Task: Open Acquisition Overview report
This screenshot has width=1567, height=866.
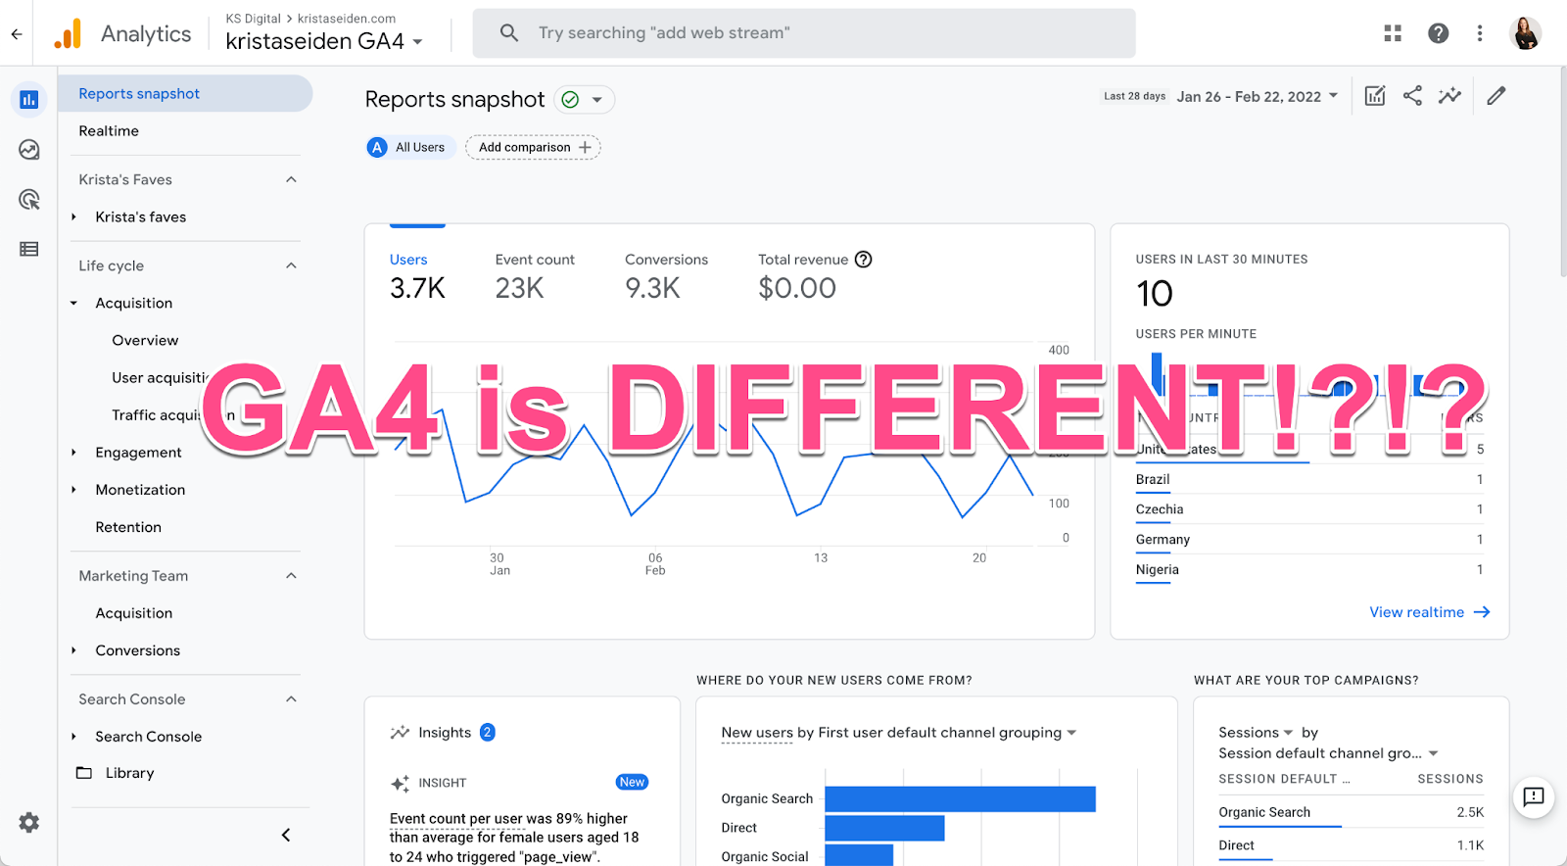Action: pyautogui.click(x=145, y=340)
